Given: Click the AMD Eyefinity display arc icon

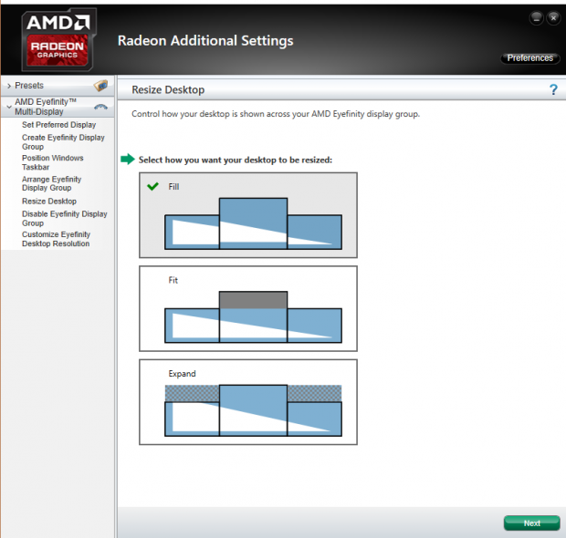Looking at the screenshot, I should 100,107.
